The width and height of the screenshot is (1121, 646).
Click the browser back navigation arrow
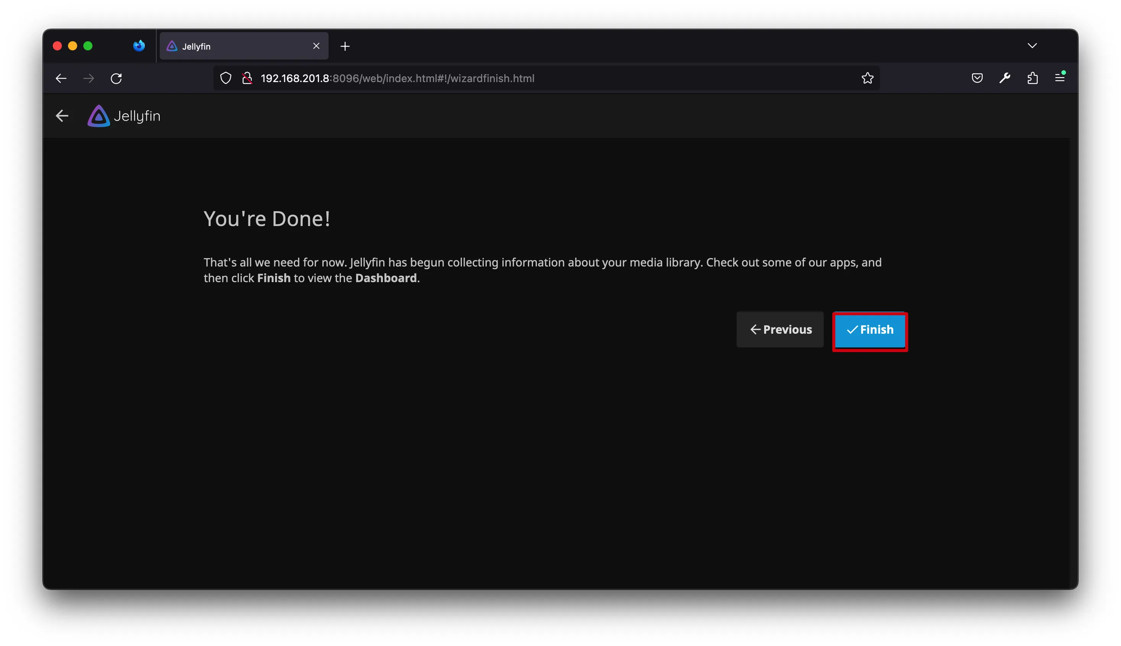point(61,79)
